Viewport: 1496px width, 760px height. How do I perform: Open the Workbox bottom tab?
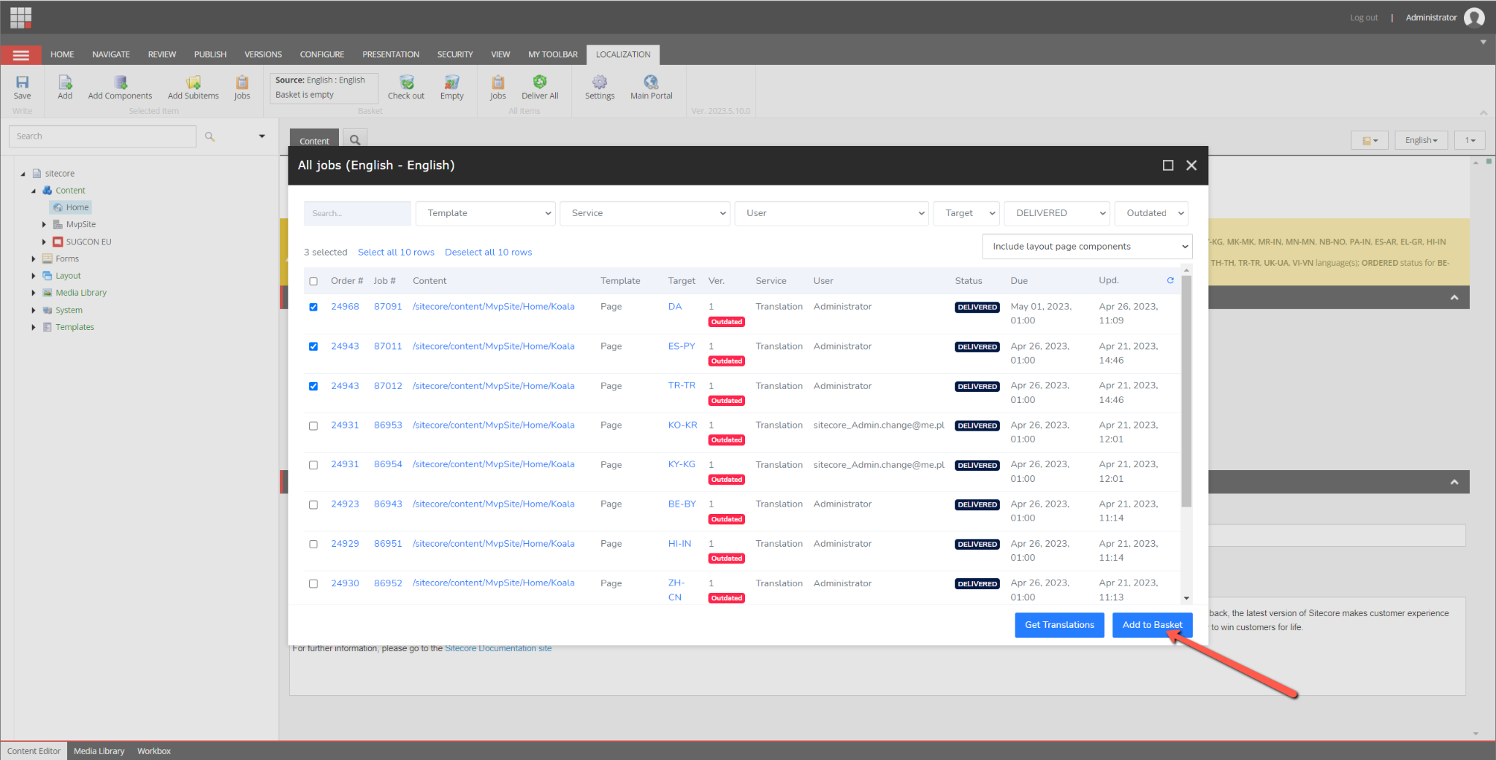153,751
